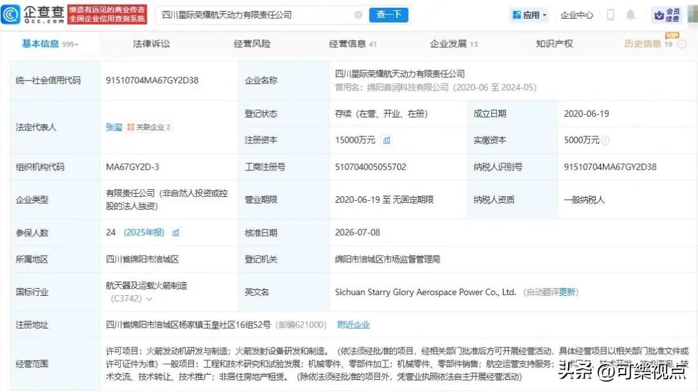Switch to 基本信息 tab
The image size is (698, 392).
coord(50,44)
